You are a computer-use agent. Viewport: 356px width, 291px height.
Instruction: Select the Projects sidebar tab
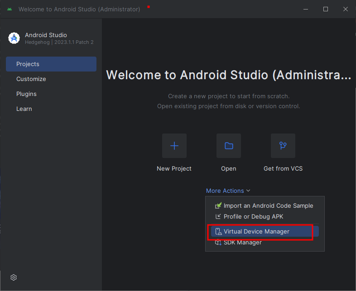click(51, 64)
